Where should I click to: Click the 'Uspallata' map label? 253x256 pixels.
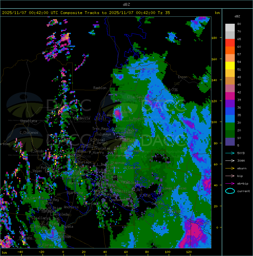click(29, 121)
